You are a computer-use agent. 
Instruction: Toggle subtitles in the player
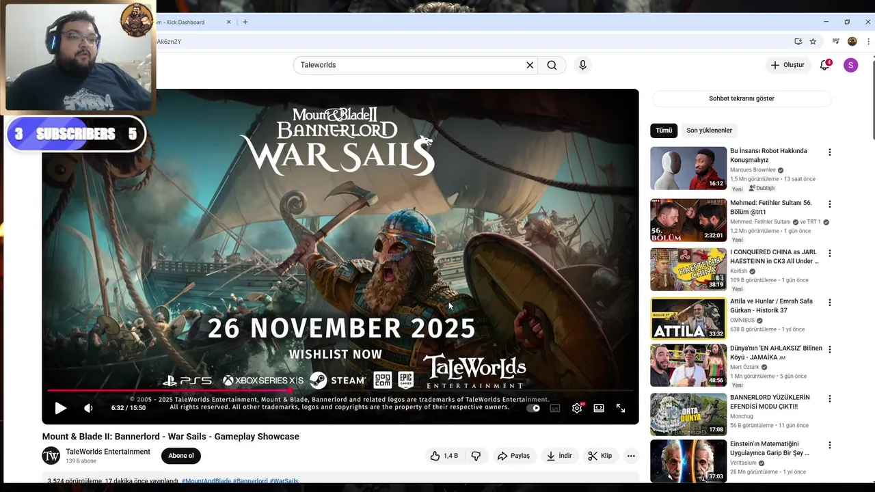555,408
